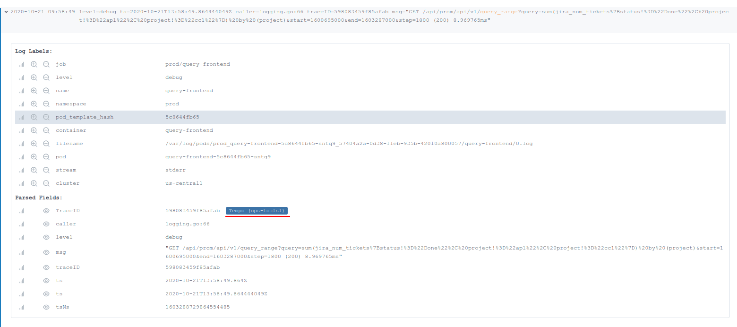737x327 pixels.
Task: Show stats for msg field
Action: point(22,252)
